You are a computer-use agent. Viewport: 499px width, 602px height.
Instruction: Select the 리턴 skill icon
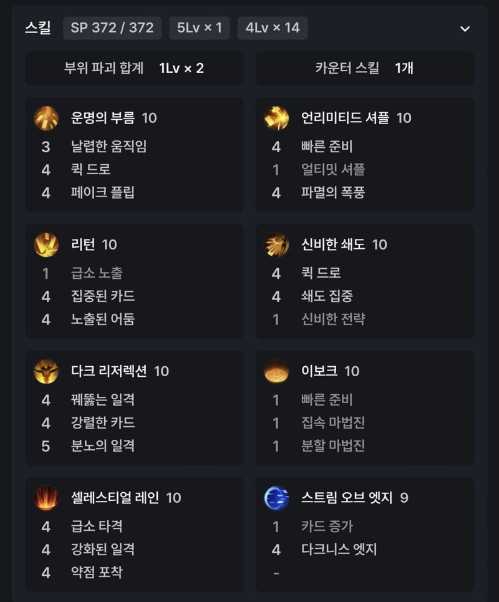(x=46, y=245)
